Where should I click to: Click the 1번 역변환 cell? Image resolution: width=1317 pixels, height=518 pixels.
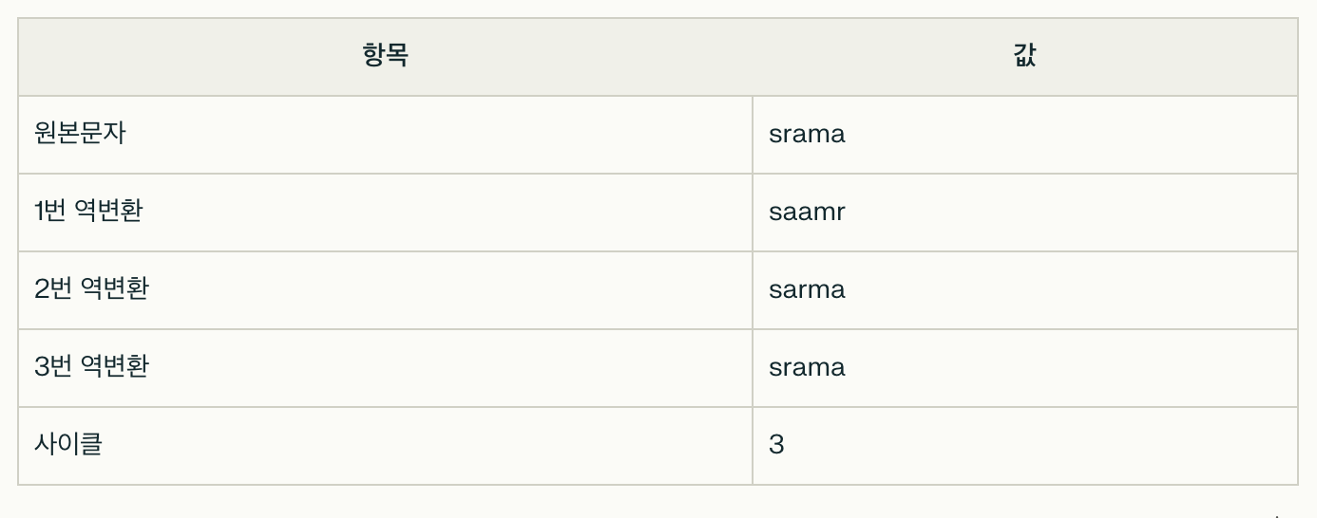385,212
